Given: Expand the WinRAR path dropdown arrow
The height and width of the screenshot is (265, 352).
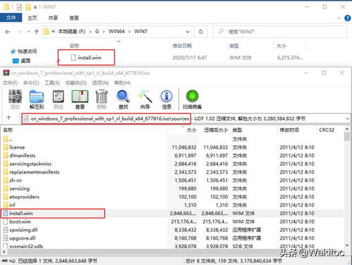Looking at the screenshot, I should click(347, 119).
